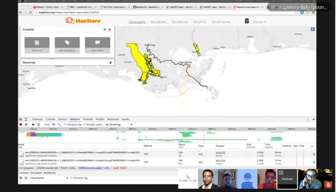Open the DevTools Console tab
Screen dimensions: 336x192
tap(50, 119)
